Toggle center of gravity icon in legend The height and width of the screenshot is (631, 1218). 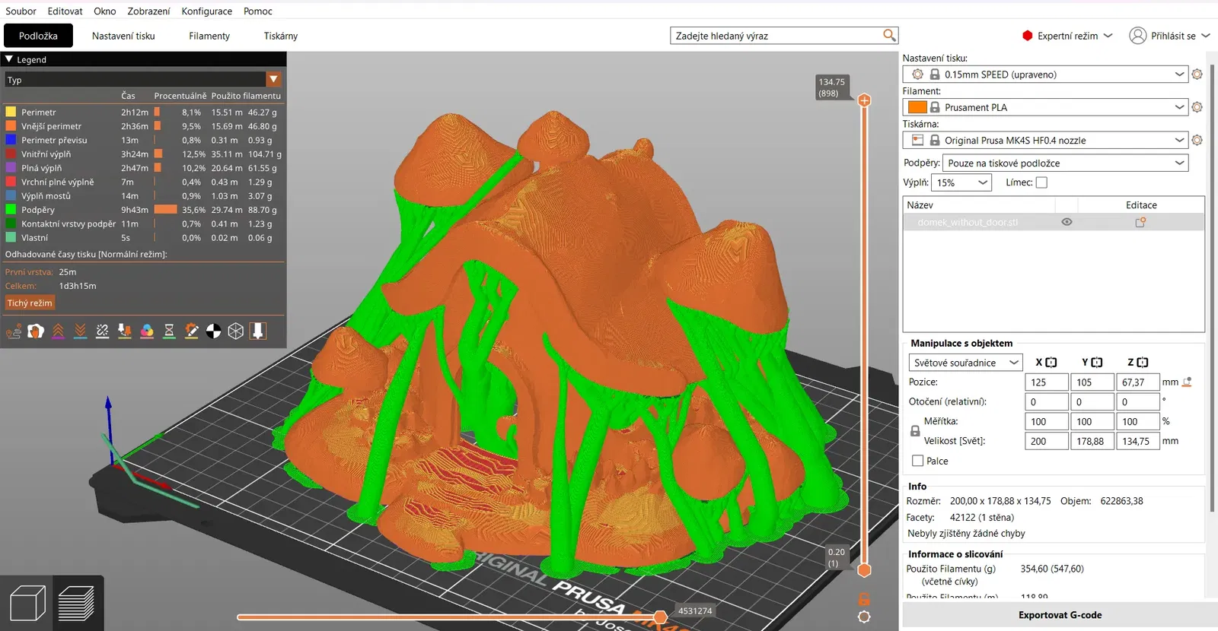coord(214,331)
